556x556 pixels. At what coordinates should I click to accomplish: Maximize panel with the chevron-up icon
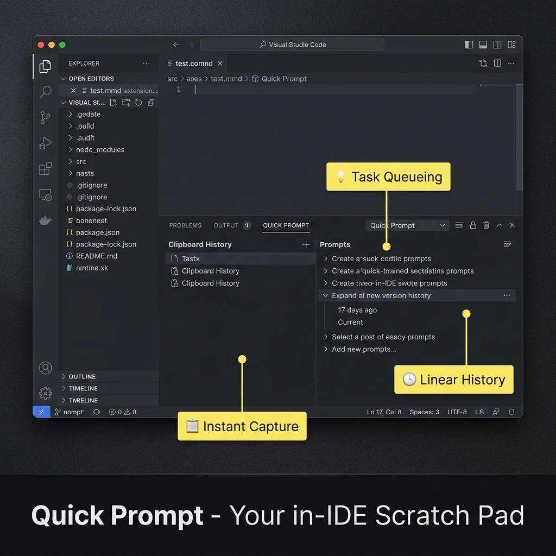[500, 225]
